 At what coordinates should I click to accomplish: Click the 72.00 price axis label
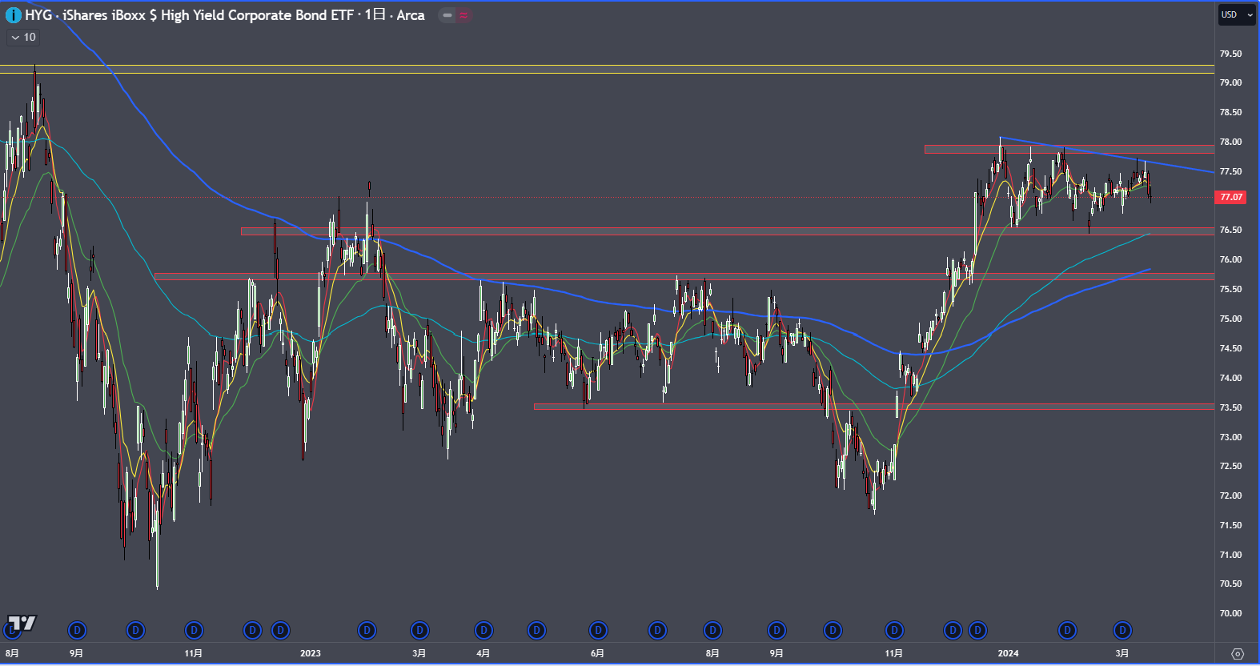click(1230, 495)
